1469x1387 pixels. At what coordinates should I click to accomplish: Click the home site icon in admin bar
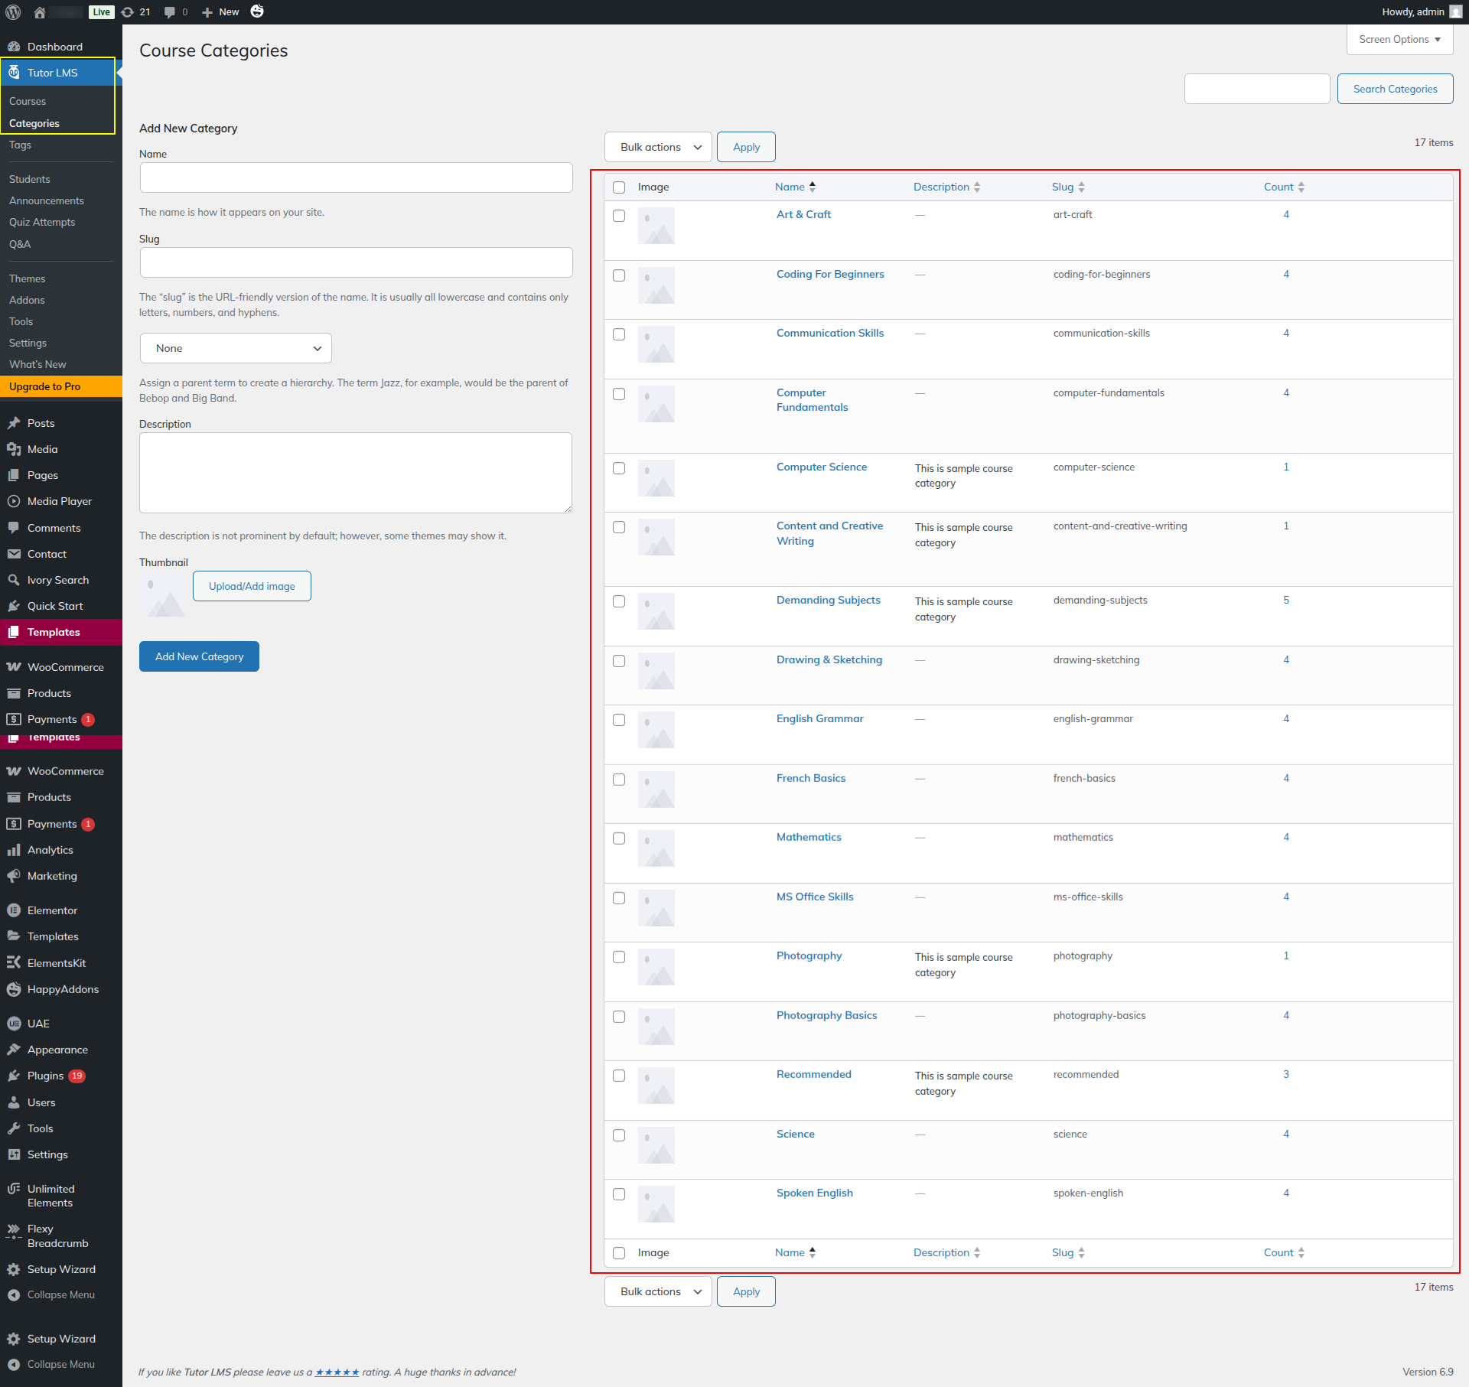40,11
